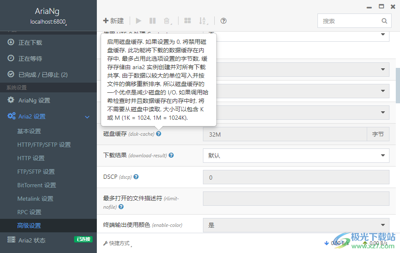Minimize the AriaNg window
The height and width of the screenshot is (253, 400).
point(369,7)
